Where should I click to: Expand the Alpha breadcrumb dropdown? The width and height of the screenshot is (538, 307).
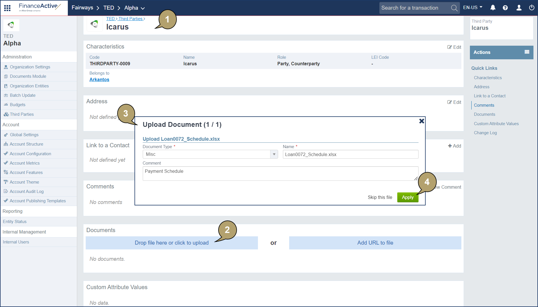(143, 8)
